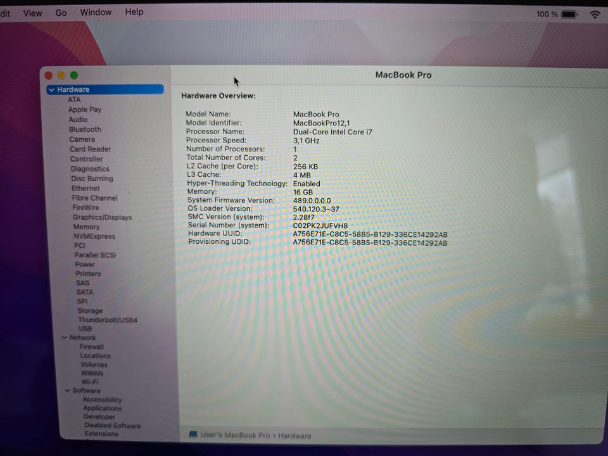
Task: Select Disabled Software under Software
Action: tap(113, 426)
